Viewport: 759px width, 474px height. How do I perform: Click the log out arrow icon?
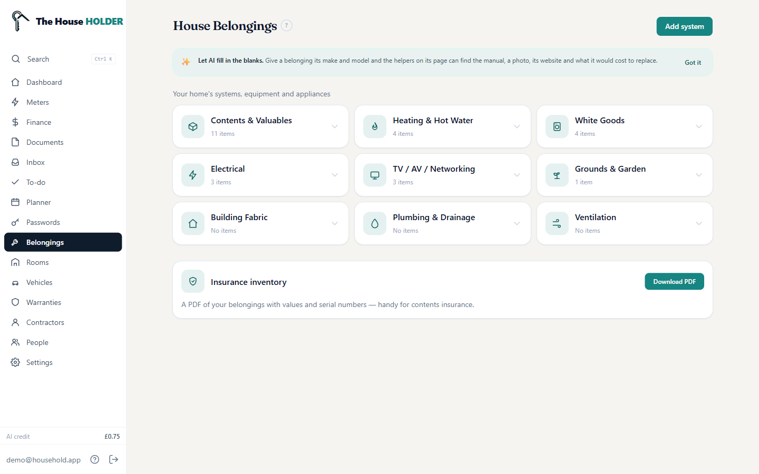click(x=114, y=459)
